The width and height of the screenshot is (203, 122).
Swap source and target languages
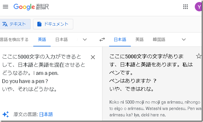pyautogui.click(x=102, y=40)
